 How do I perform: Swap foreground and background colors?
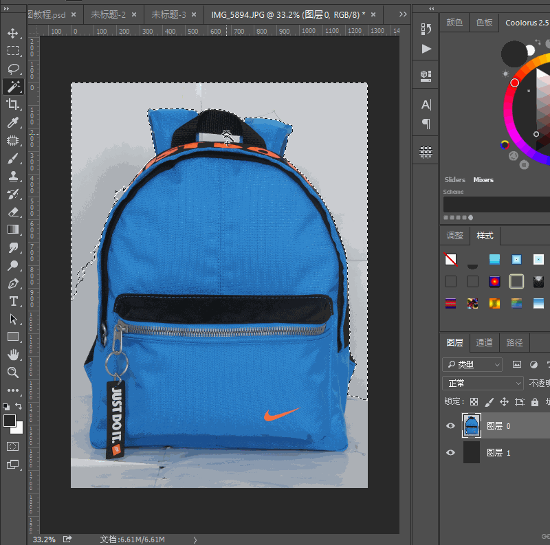(19, 406)
